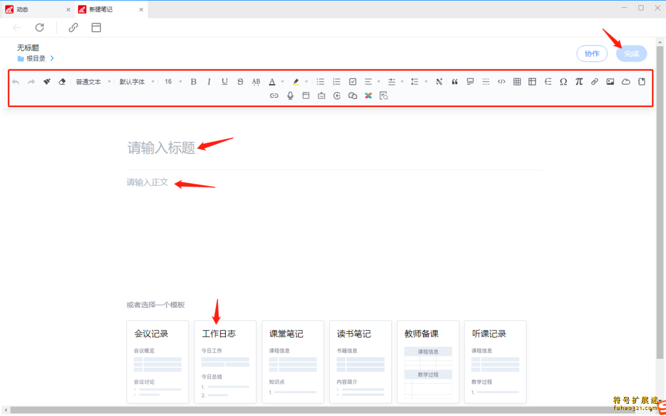Screen dimensions: 666x416
Task: Expand the 根目录 folder path chevron
Action: [x=52, y=58]
